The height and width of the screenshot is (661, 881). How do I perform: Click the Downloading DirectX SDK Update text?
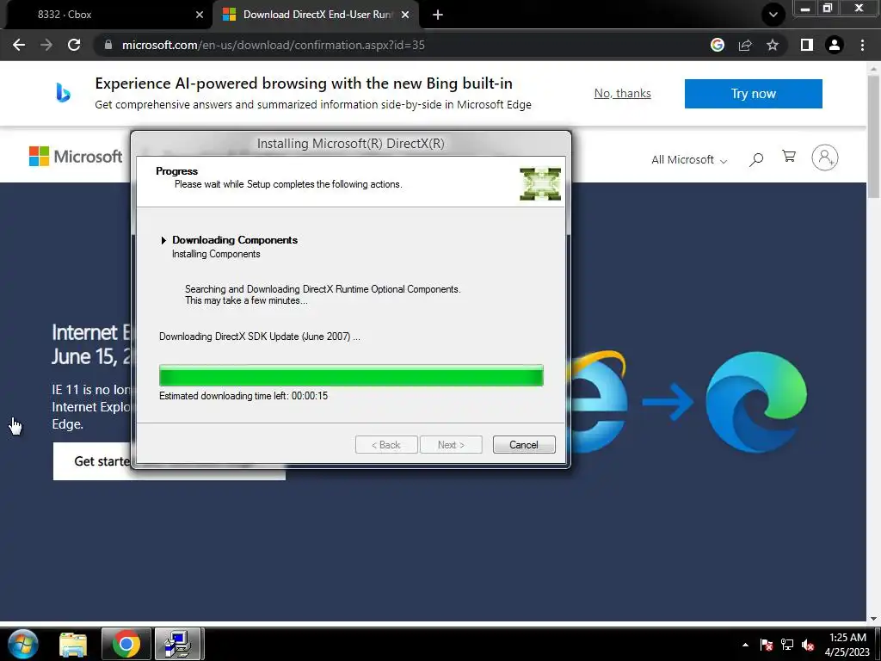(x=260, y=337)
